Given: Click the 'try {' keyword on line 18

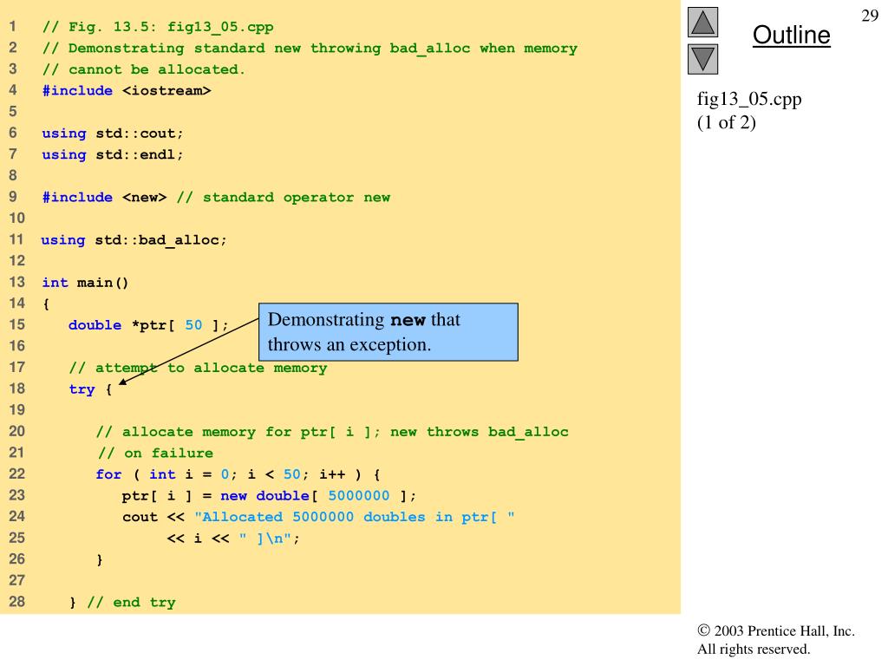Looking at the screenshot, I should coord(90,389).
